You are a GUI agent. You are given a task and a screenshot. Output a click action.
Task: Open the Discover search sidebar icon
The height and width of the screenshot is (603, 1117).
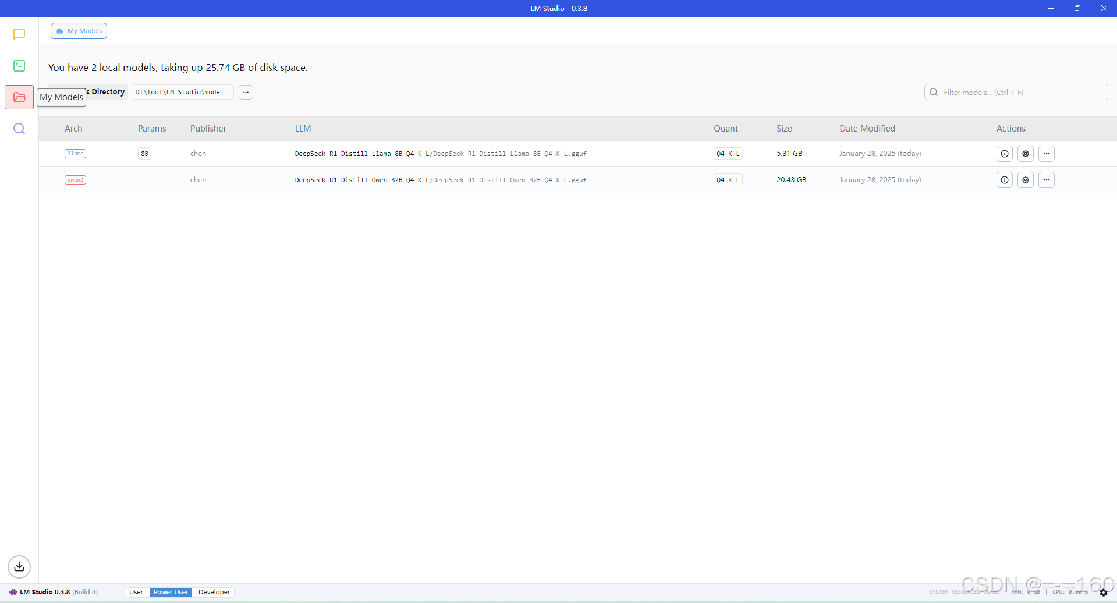tap(19, 129)
